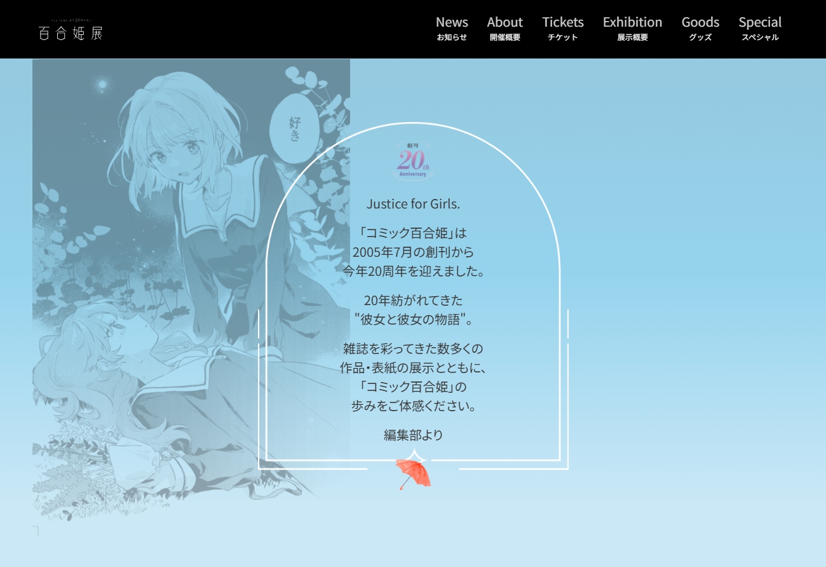
Task: Click the 2005年7月の創刊から text line
Action: click(x=413, y=252)
